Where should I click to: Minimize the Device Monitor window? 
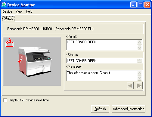pos(133,5)
